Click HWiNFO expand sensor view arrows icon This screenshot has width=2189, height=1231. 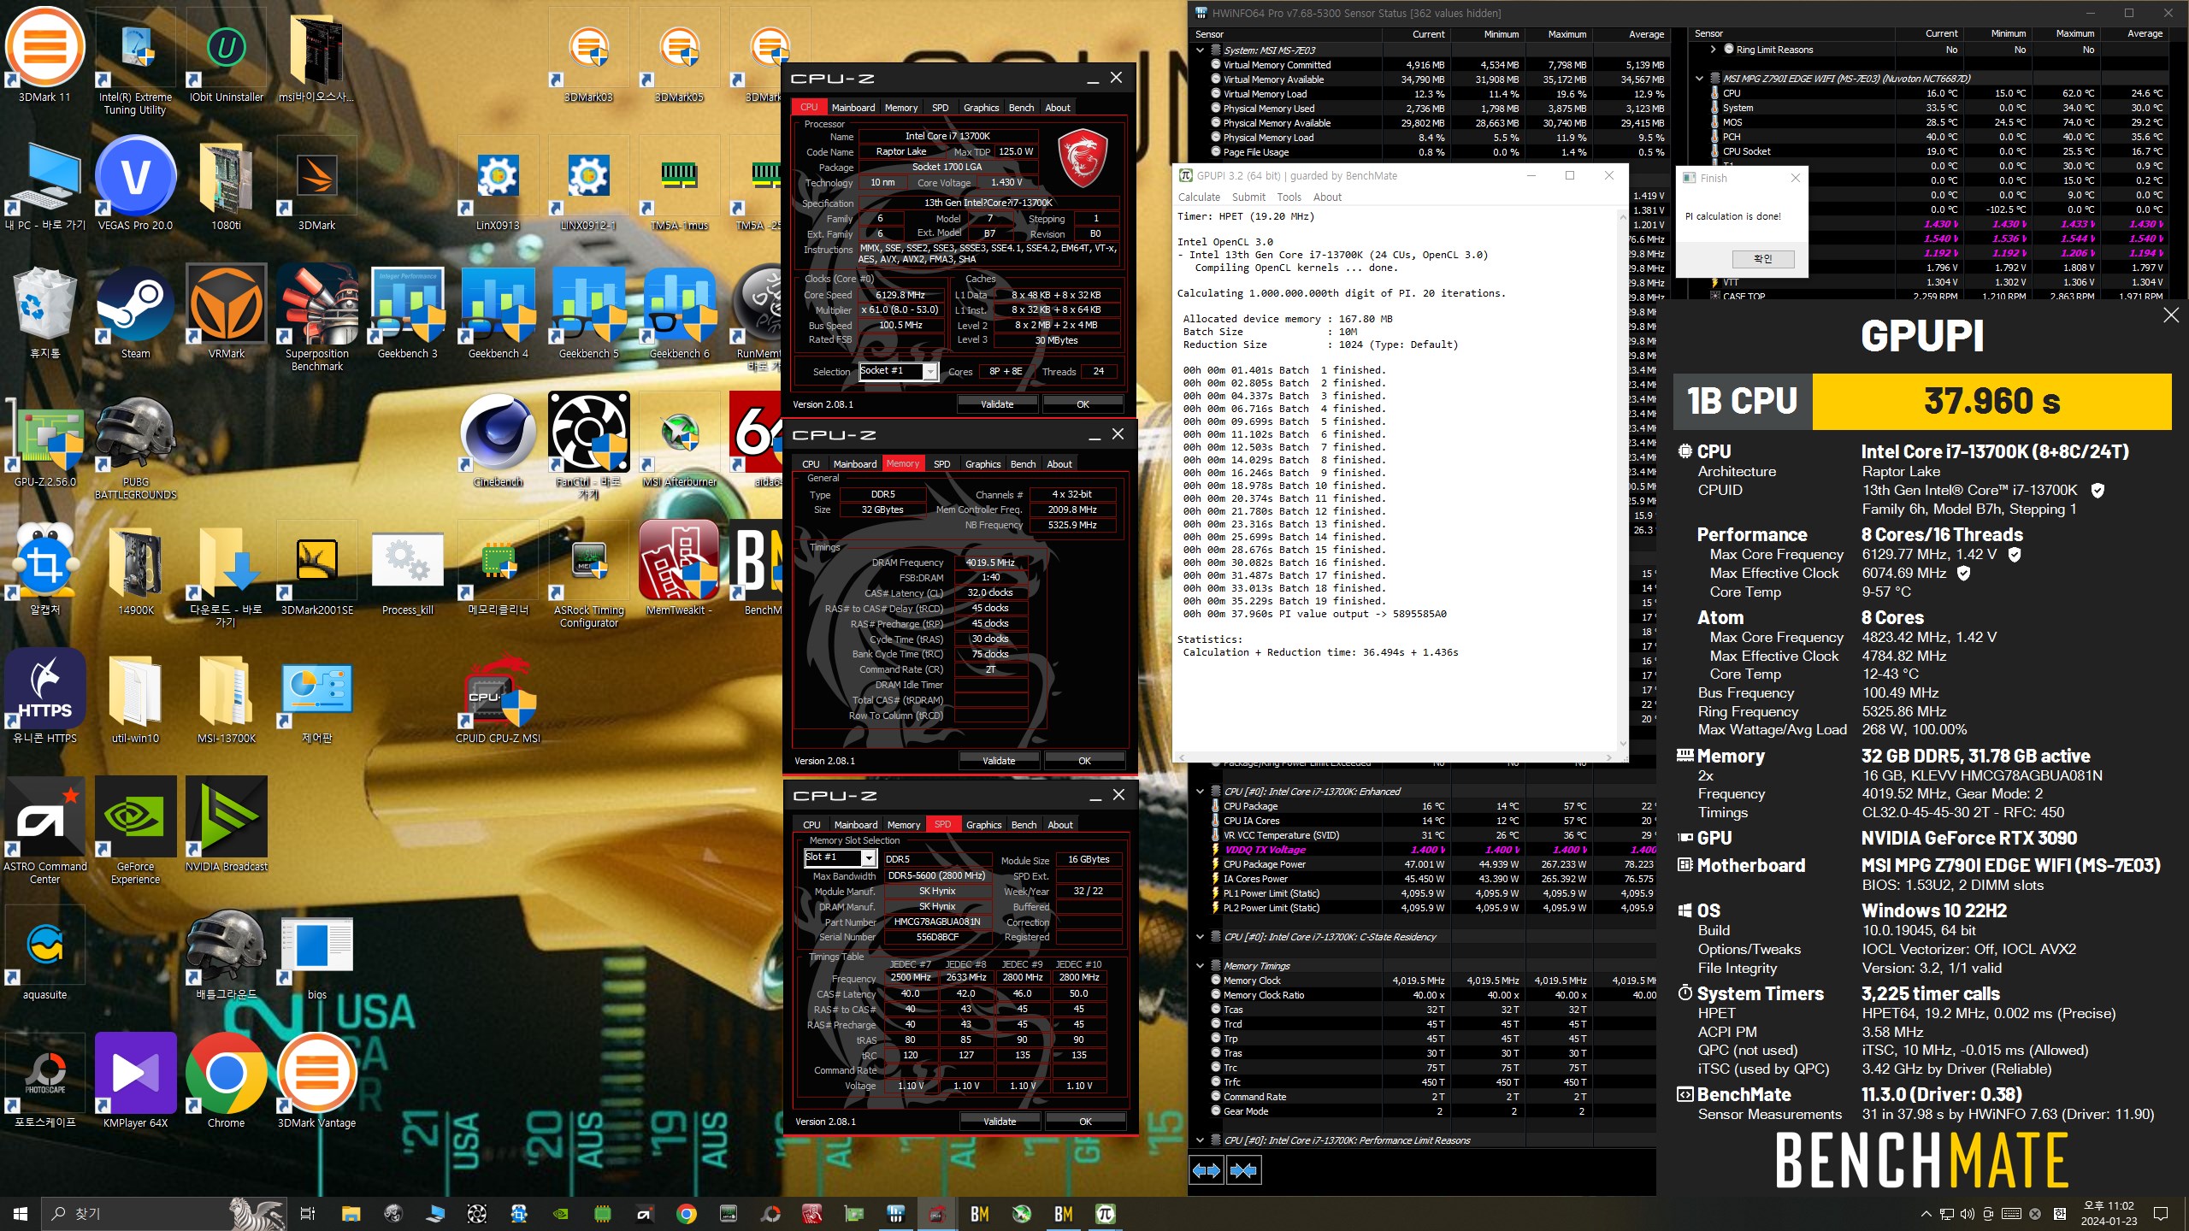tap(1207, 1170)
